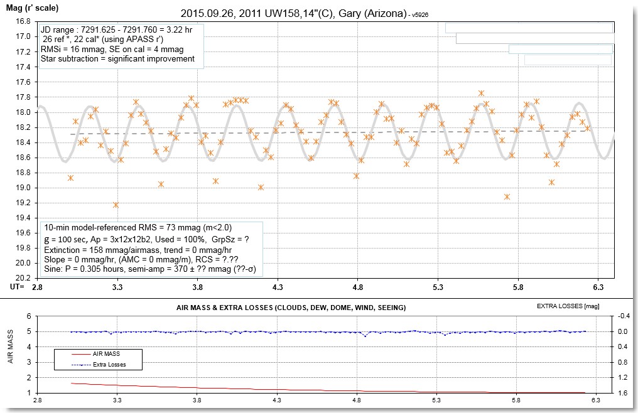Click the blue Extra Losses dip near UT 4.8
The width and height of the screenshot is (638, 413).
[365, 335]
